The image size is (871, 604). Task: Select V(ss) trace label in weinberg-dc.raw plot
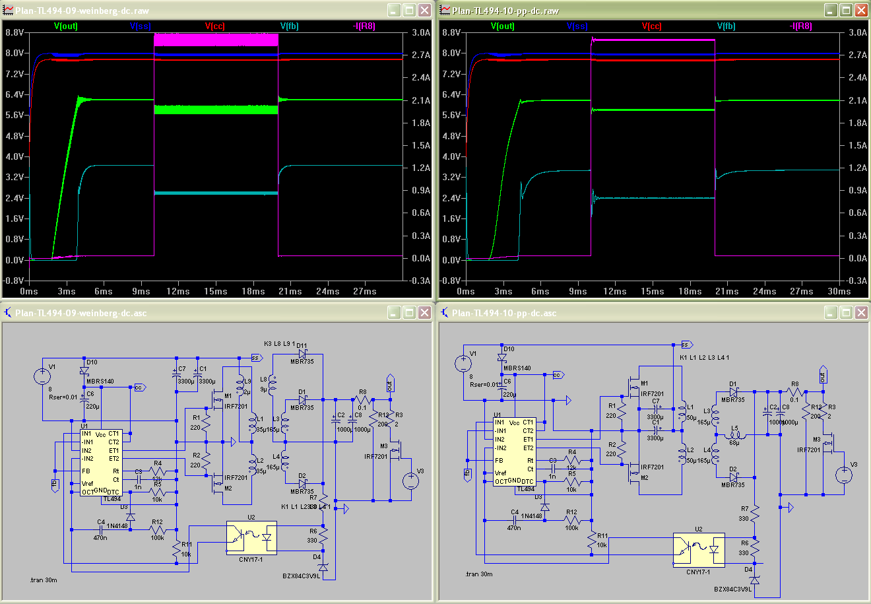coord(140,26)
